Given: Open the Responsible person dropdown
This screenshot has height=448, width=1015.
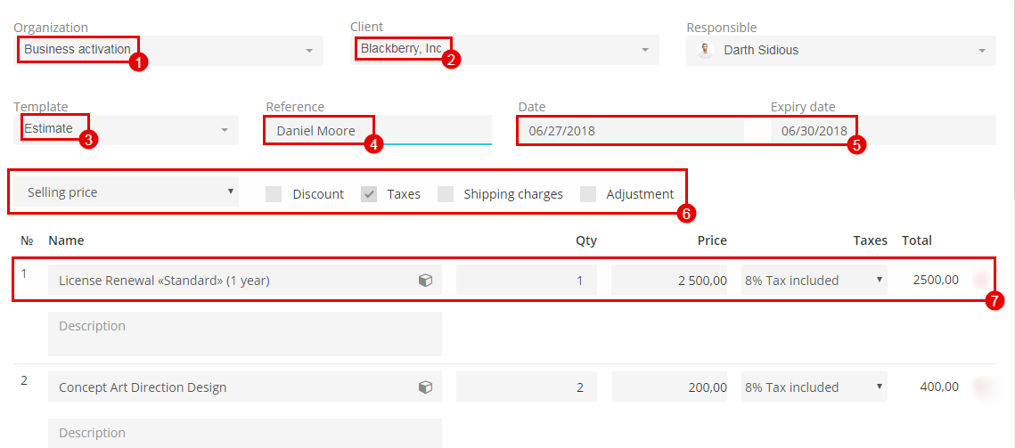Looking at the screenshot, I should (x=841, y=50).
